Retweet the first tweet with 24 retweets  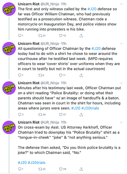point(40,35)
